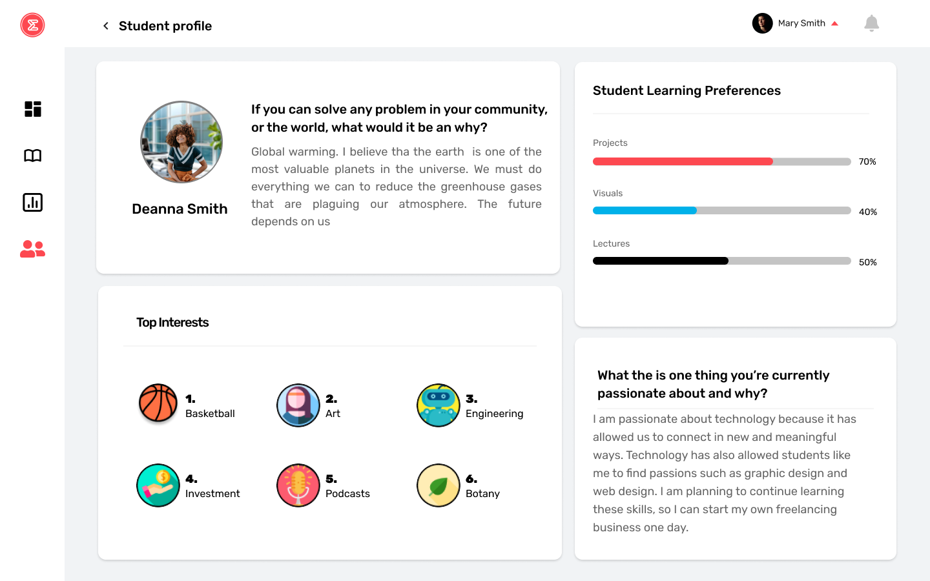The height and width of the screenshot is (581, 930).
Task: Click the red app logo icon
Action: click(32, 25)
